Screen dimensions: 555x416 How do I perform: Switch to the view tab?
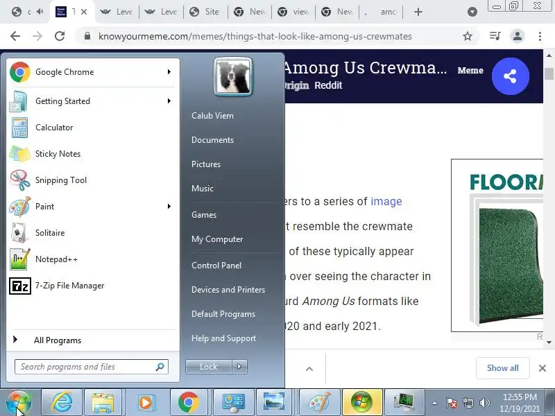click(293, 12)
